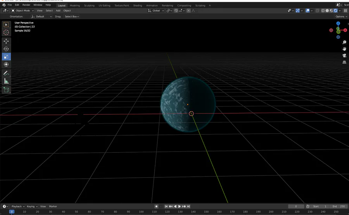Switch perspective/orthographic grid icon
This screenshot has height=215, width=349.
click(x=344, y=62)
